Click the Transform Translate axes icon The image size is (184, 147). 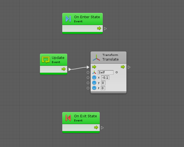[96, 57]
